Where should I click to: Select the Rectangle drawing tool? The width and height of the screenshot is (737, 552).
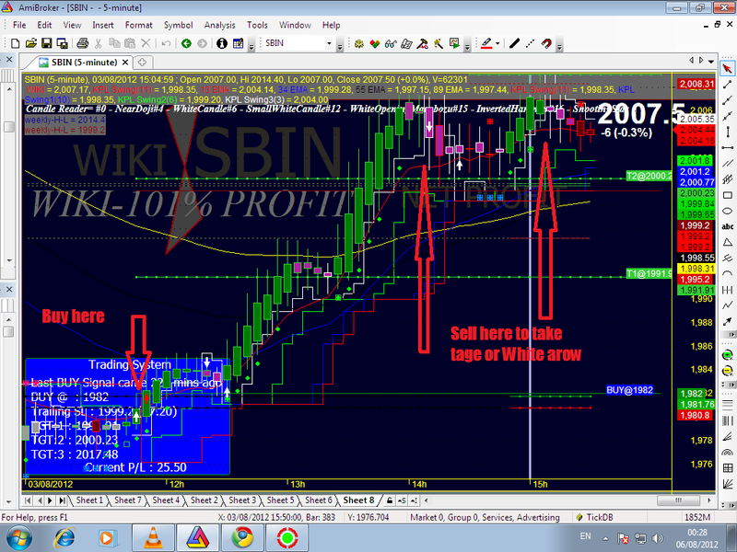tap(728, 195)
